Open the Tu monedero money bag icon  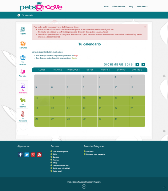click(23, 114)
